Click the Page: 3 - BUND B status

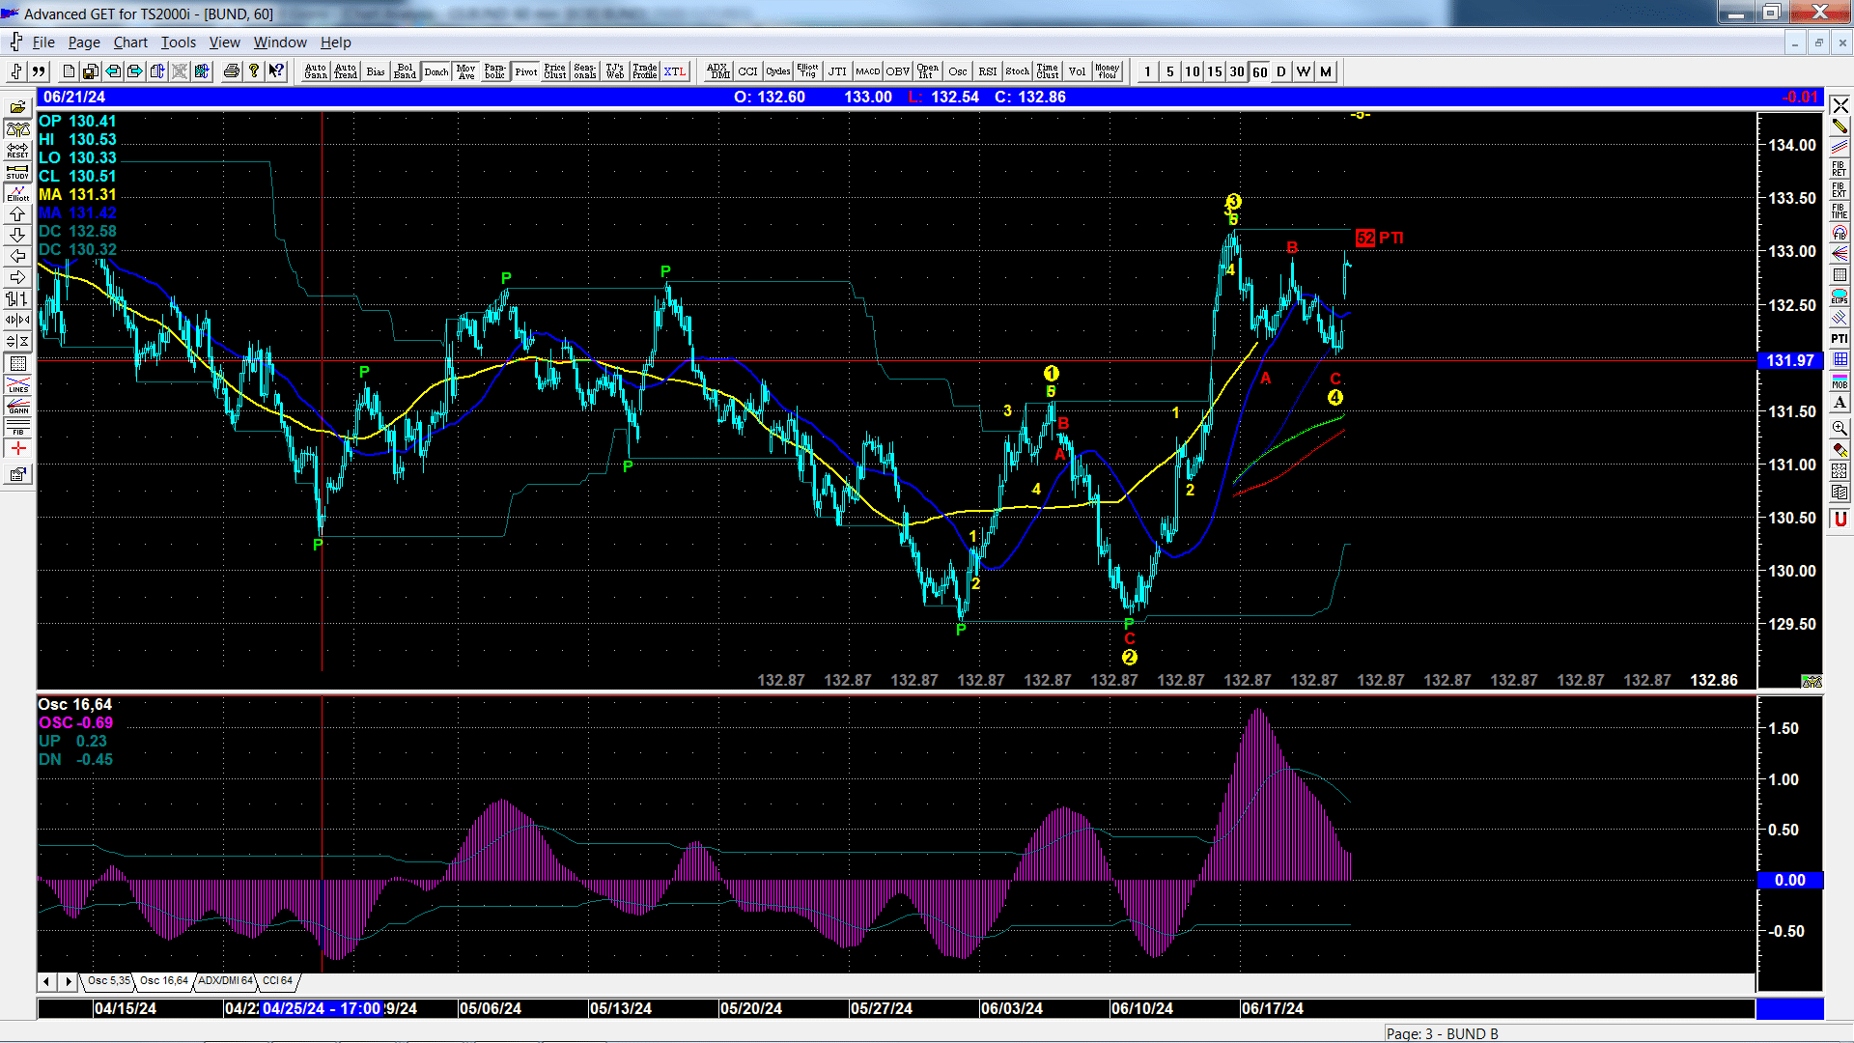[x=1443, y=1033]
